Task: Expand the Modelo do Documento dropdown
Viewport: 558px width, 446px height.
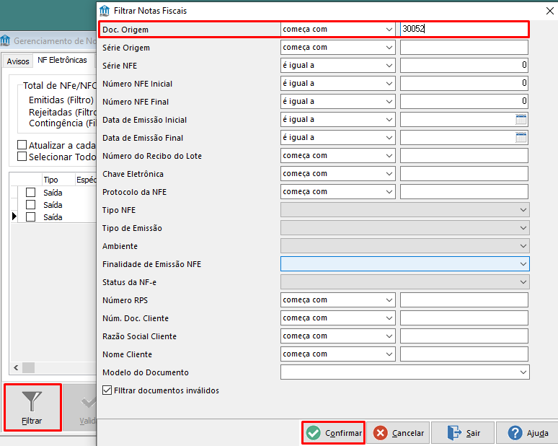Action: coord(523,372)
